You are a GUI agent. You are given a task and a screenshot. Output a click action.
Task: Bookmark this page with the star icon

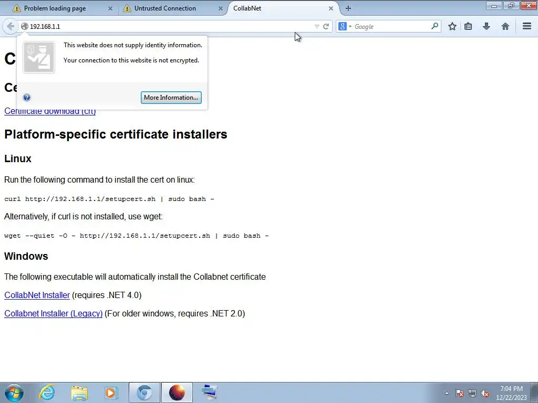tap(452, 26)
